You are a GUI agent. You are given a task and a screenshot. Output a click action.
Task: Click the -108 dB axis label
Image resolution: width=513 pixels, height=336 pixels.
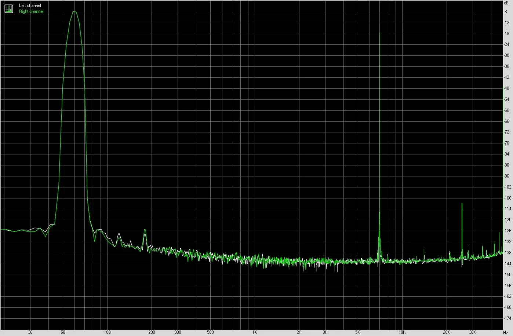pyautogui.click(x=507, y=198)
